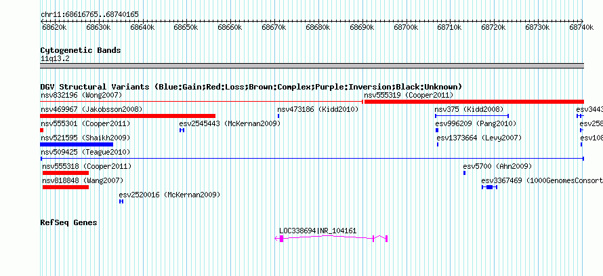Viewport: 603px width, 276px height.
Task: Select the thick red nsv555319 loss bar
Action: tap(474, 102)
